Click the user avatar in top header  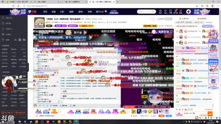click(x=188, y=12)
